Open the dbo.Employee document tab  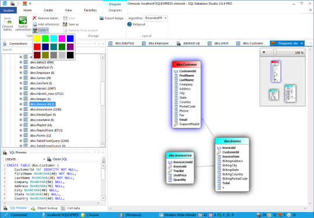point(155,43)
